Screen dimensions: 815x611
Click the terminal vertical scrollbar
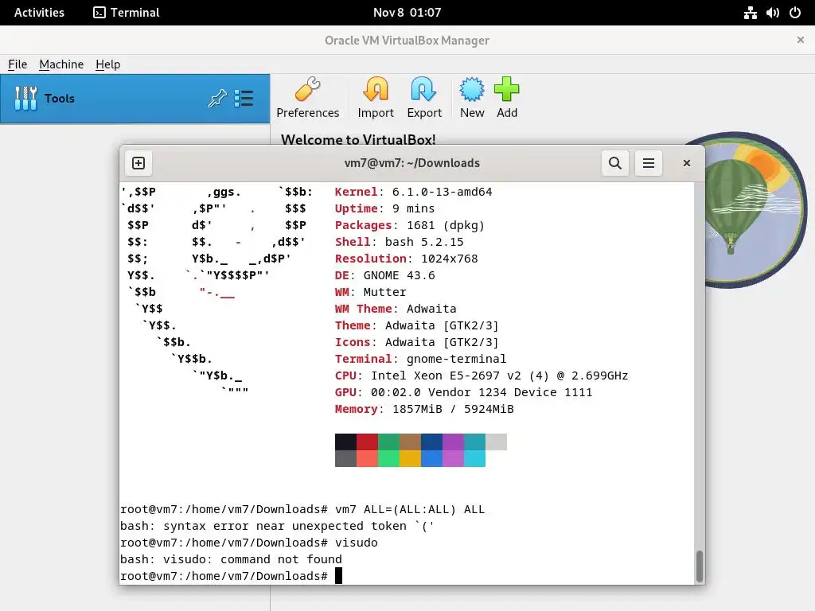[700, 566]
